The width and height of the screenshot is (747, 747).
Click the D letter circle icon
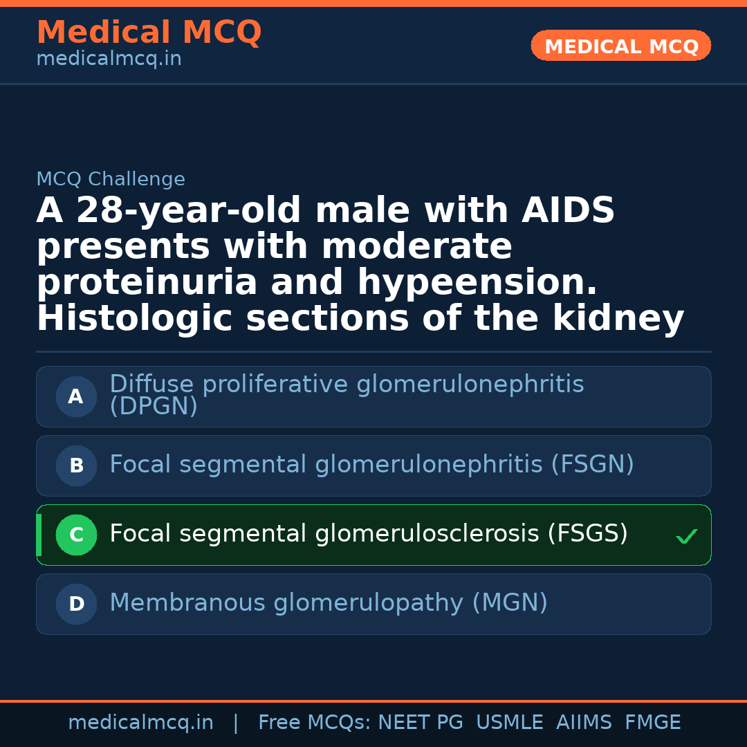tap(76, 605)
